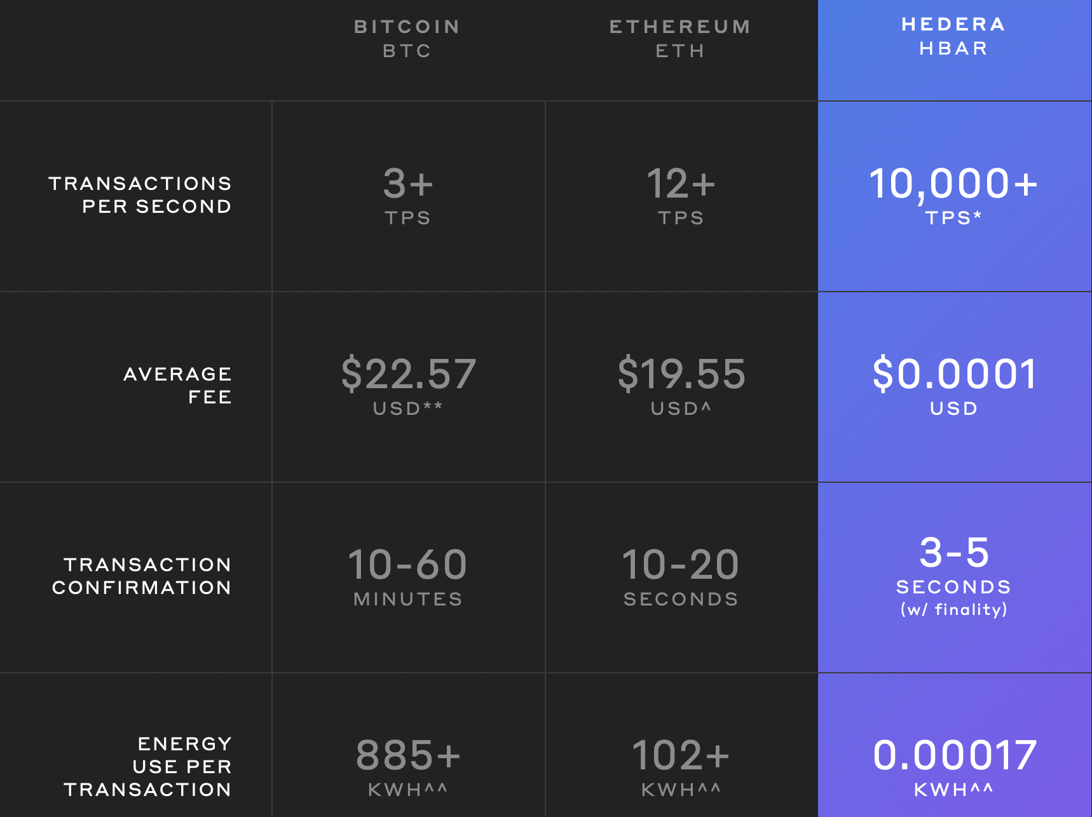Image resolution: width=1092 pixels, height=817 pixels.
Task: Click Ethereum's 12+ TPS value
Action: [x=681, y=195]
